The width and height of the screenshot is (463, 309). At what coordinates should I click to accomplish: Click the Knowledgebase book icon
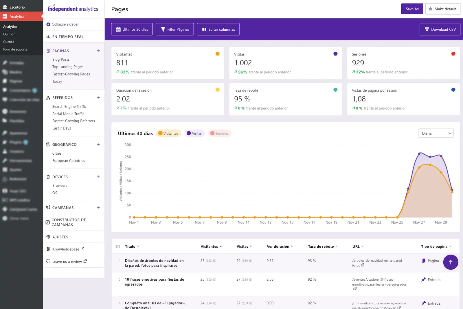48,249
